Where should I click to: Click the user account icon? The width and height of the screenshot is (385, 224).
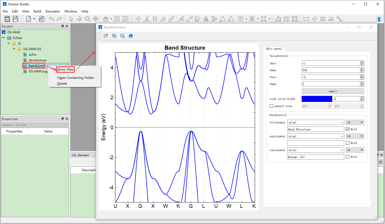[x=379, y=19]
